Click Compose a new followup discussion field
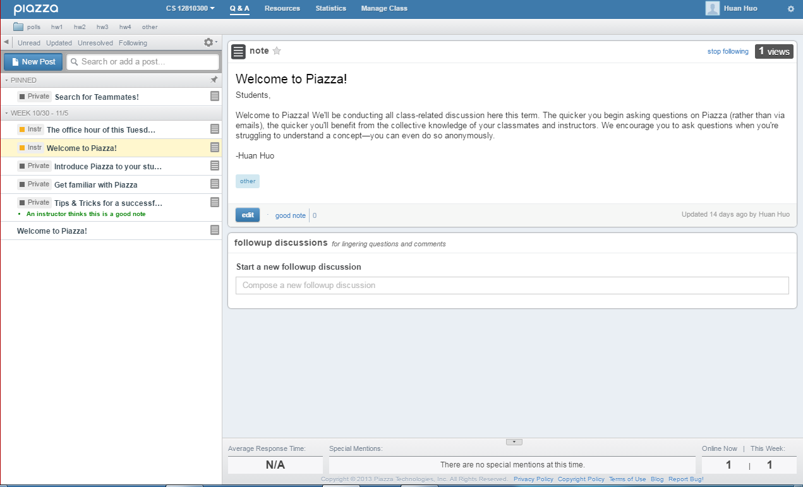The image size is (803, 487). (x=512, y=286)
